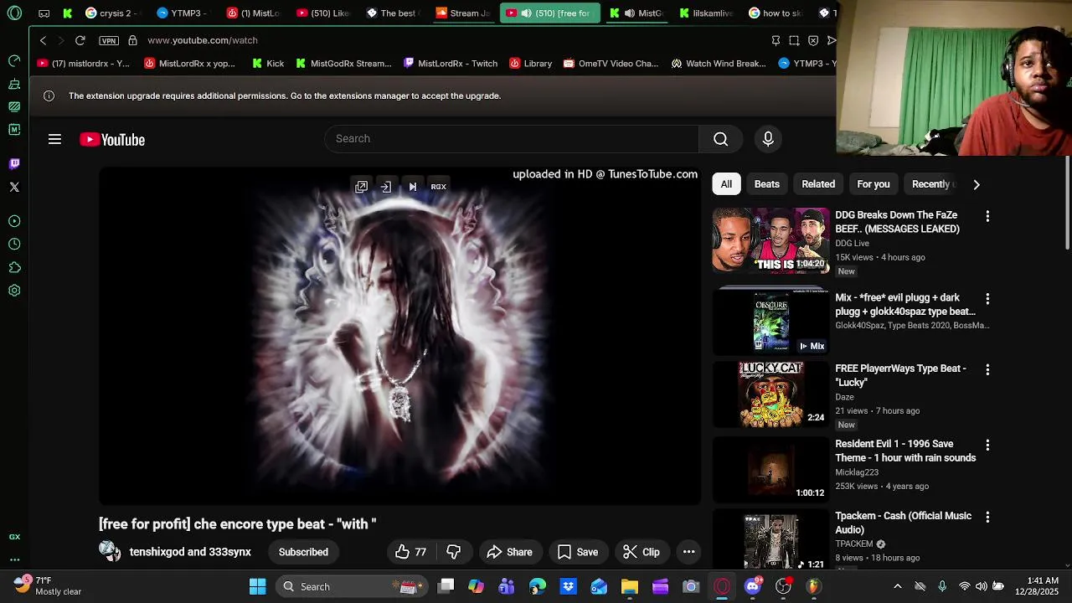
Task: Open DDG Breaks Down The FaZe BEEF thumbnail
Action: tap(770, 240)
